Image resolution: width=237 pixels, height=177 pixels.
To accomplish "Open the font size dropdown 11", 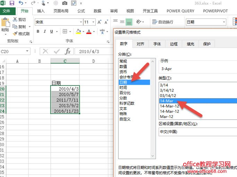I will click(x=93, y=22).
